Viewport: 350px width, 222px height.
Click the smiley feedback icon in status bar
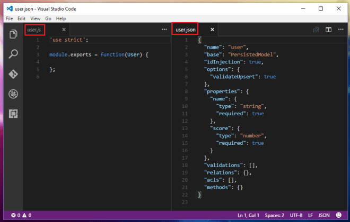(338, 215)
